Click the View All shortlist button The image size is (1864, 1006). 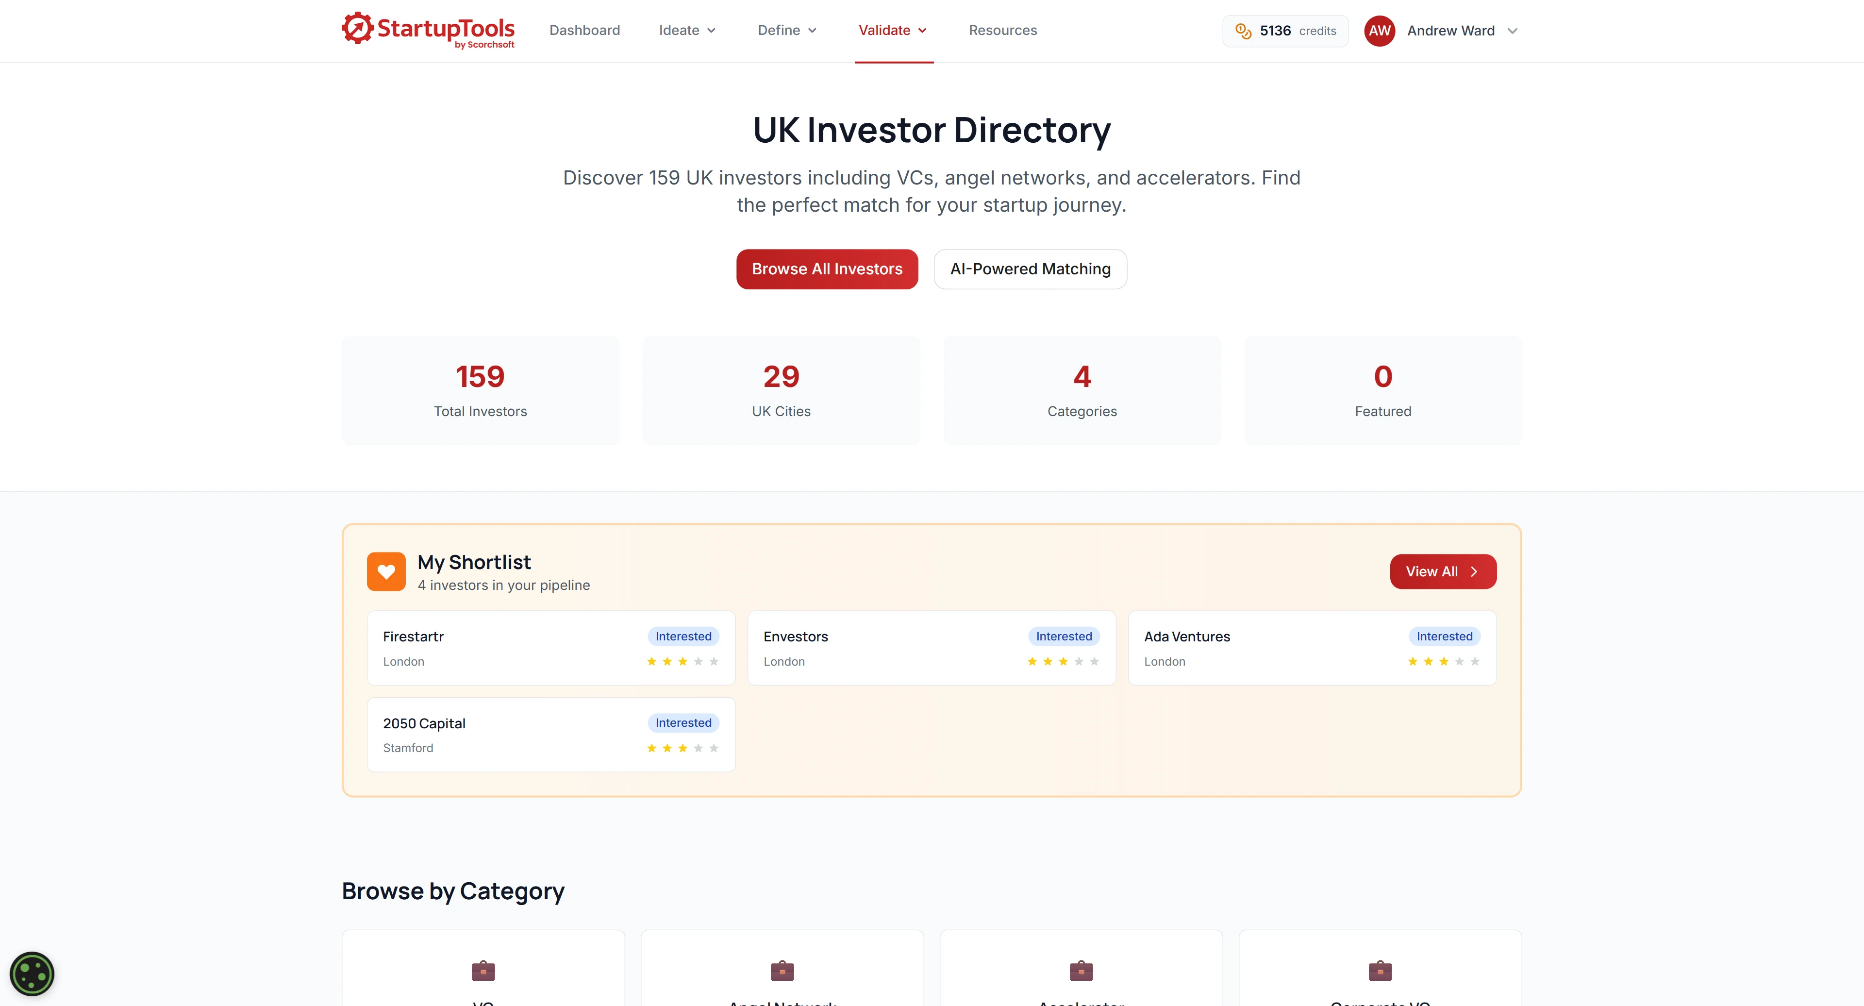click(x=1443, y=572)
